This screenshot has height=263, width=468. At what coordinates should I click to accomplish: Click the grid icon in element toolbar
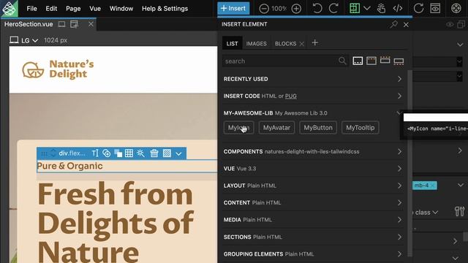point(129,153)
